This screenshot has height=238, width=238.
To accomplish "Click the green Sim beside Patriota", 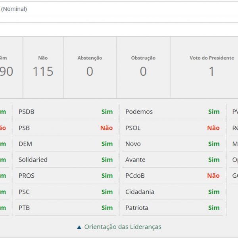I will coord(213,208).
